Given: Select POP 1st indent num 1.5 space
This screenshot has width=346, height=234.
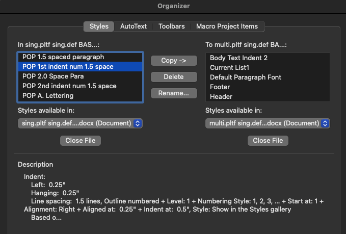Looking at the screenshot, I should [x=81, y=66].
